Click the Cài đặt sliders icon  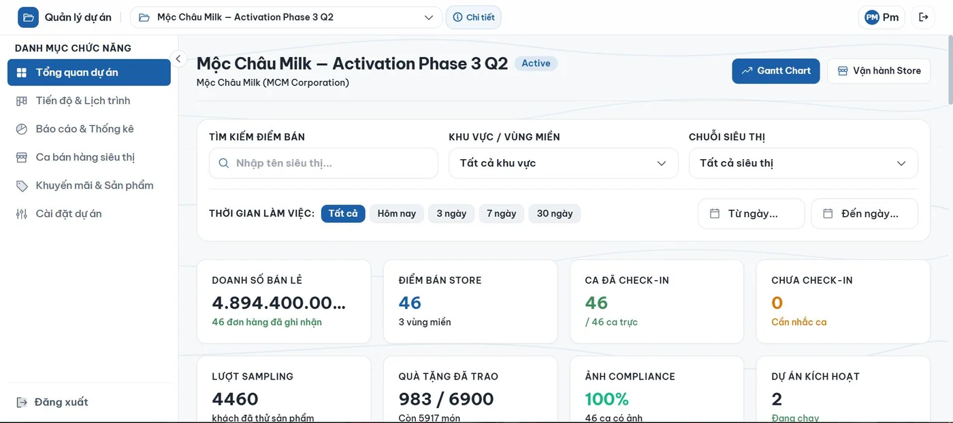(22, 214)
